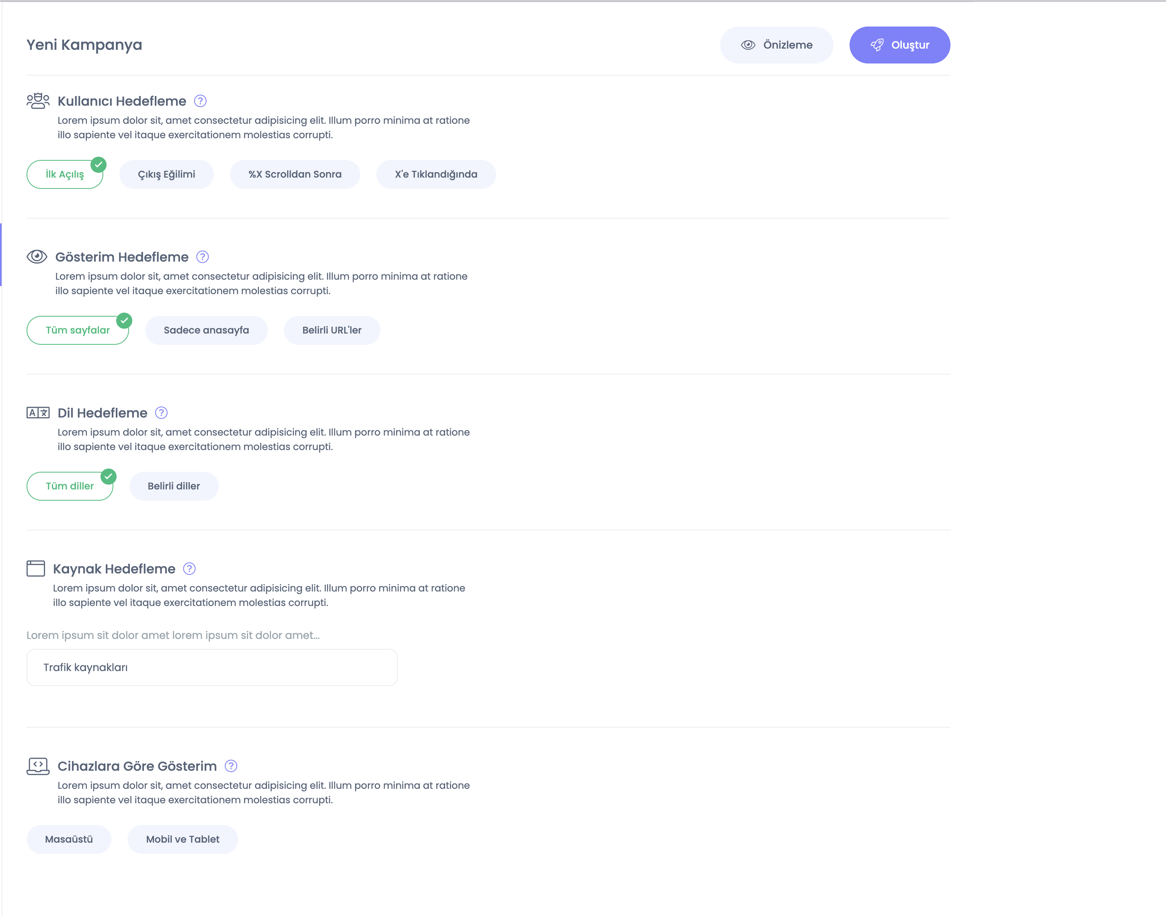
Task: Select the Sadece anasayfa option
Action: (x=206, y=330)
